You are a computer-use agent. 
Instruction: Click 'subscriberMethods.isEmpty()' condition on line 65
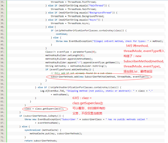click(43, 116)
